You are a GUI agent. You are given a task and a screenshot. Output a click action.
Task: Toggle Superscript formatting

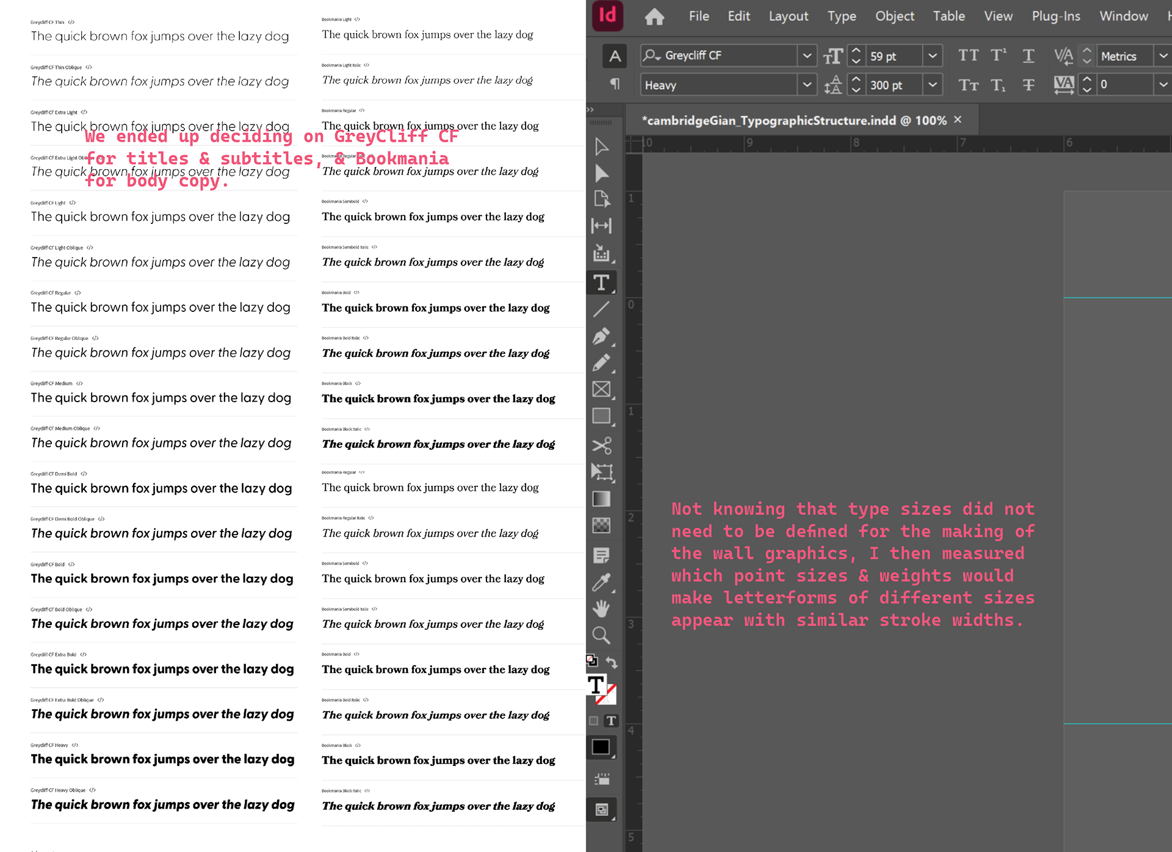[x=999, y=56]
